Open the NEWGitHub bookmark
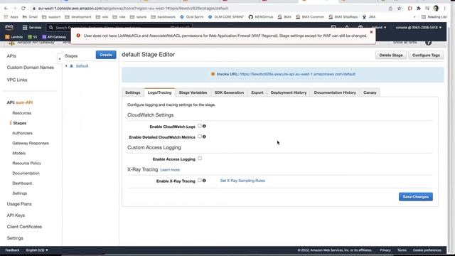This screenshot has height=256, width=455. (261, 17)
